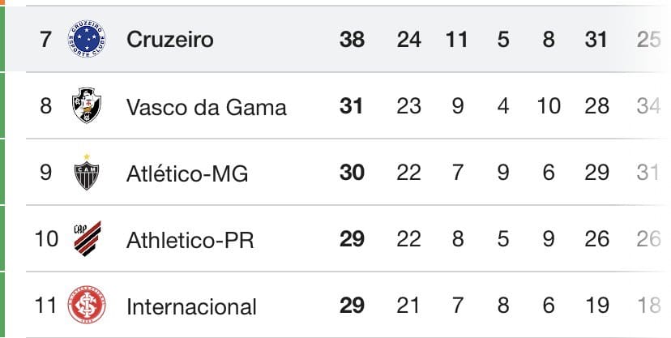Viewport: 671px width, 338px height.
Task: Click the Athletico-PR club crest icon
Action: (87, 239)
